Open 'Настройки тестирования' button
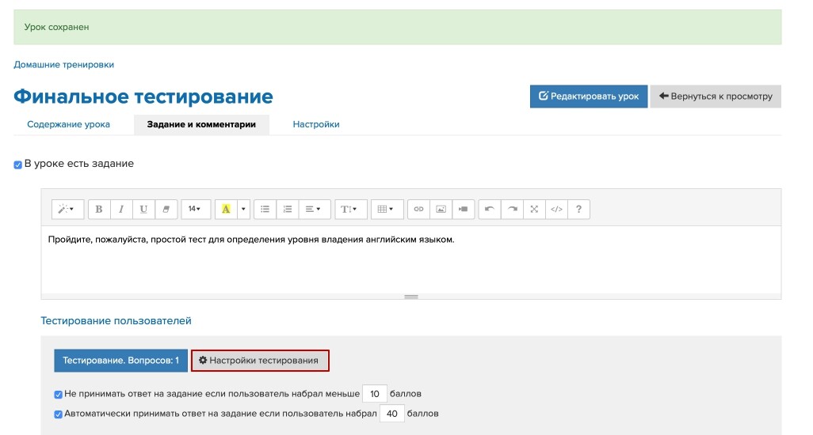This screenshot has height=435, width=813. [260, 361]
